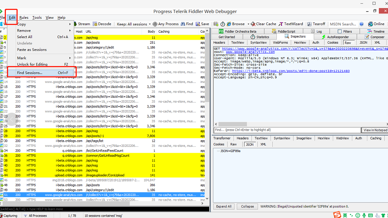This screenshot has height=218, width=388.
Task: Click the MSDN Search input field
Action: click(x=343, y=24)
